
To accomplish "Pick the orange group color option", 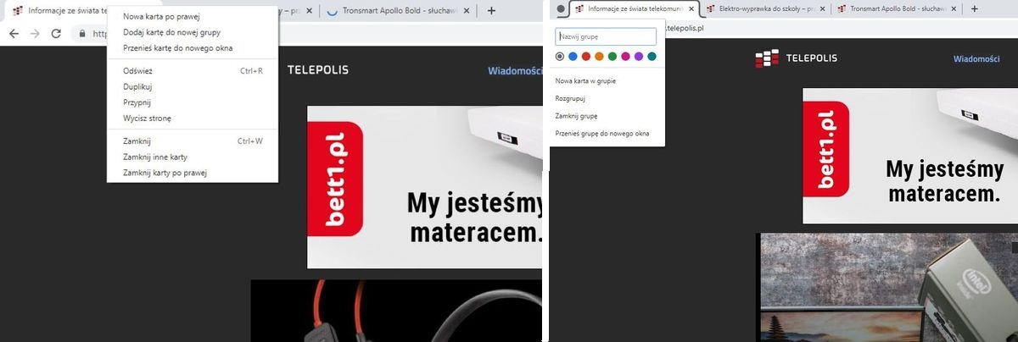I will tap(599, 57).
